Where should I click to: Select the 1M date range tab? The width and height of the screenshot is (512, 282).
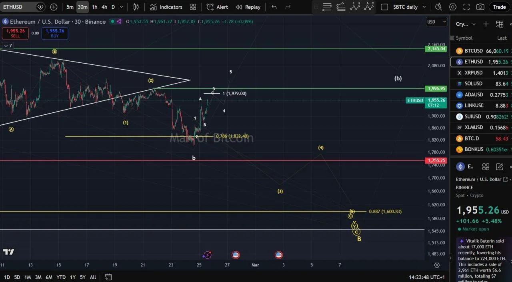[x=28, y=277]
